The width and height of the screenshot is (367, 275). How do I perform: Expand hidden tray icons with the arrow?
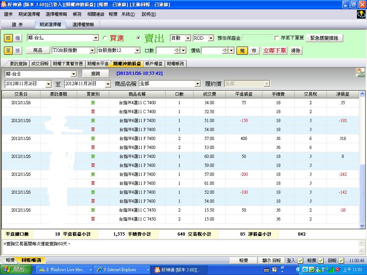click(298, 270)
